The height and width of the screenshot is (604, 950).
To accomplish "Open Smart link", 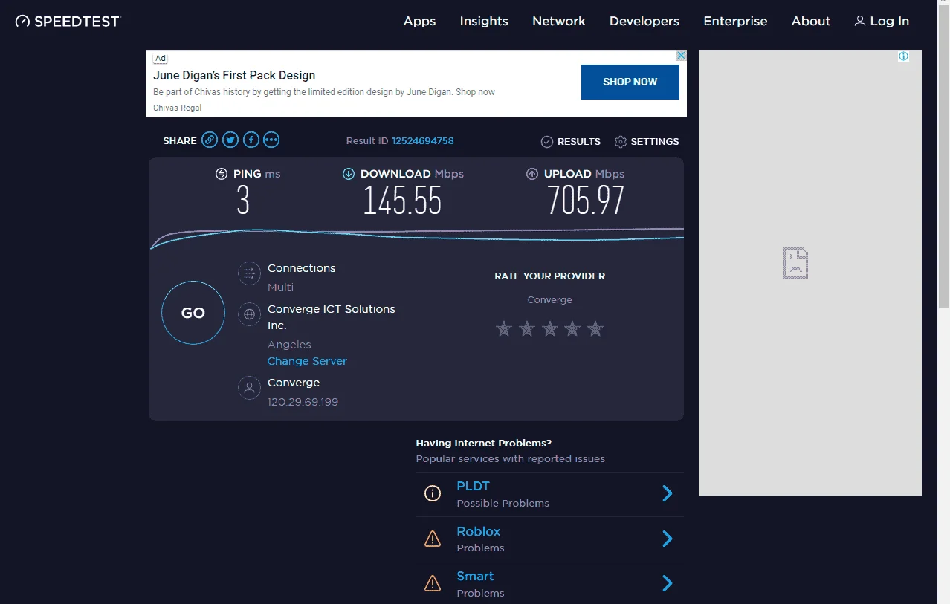I will point(475,576).
